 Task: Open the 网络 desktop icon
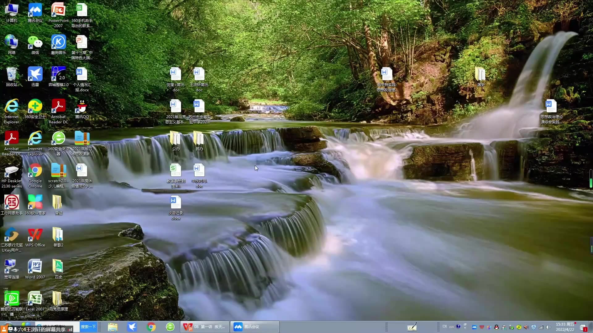[x=12, y=45]
